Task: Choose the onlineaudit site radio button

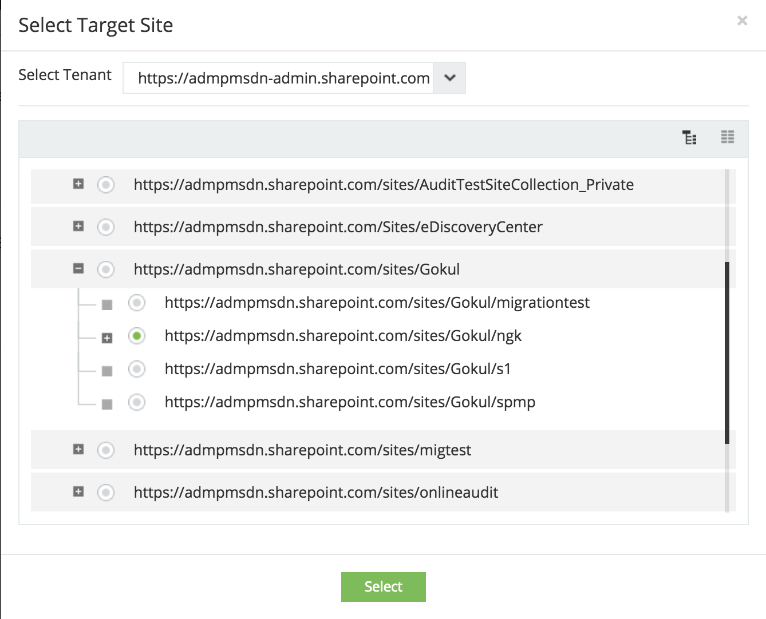Action: (106, 493)
